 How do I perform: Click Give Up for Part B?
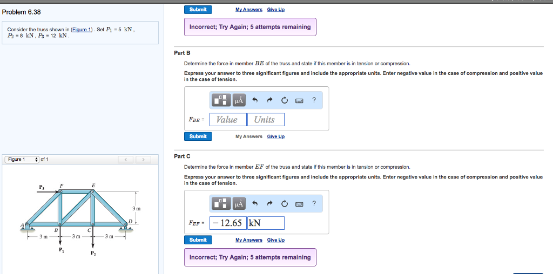coord(276,136)
